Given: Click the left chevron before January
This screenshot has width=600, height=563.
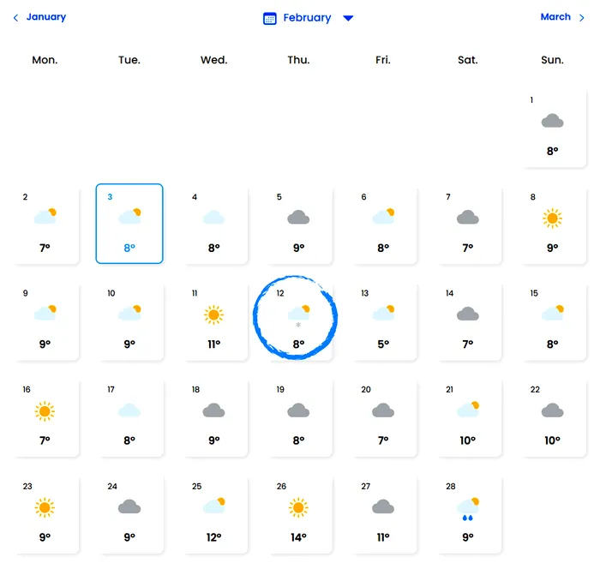Looking at the screenshot, I should coord(15,18).
